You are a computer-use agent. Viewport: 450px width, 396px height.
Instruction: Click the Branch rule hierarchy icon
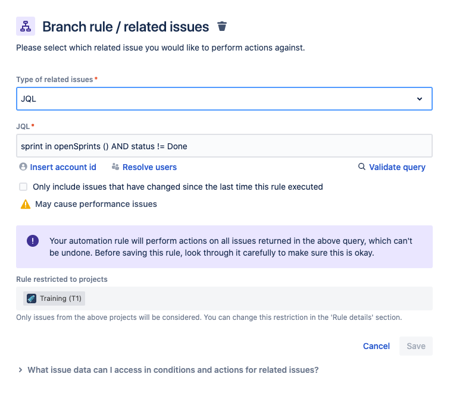point(26,26)
